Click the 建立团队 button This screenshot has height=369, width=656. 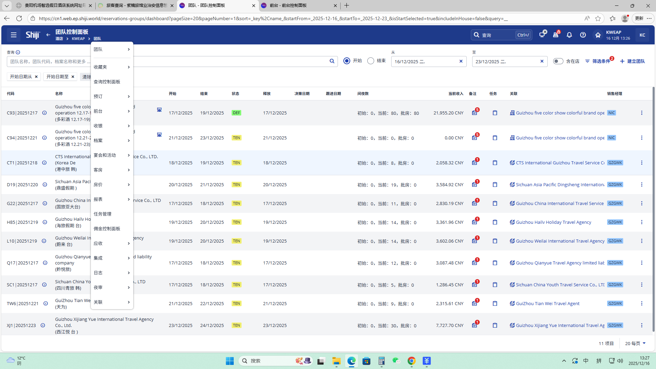[632, 61]
